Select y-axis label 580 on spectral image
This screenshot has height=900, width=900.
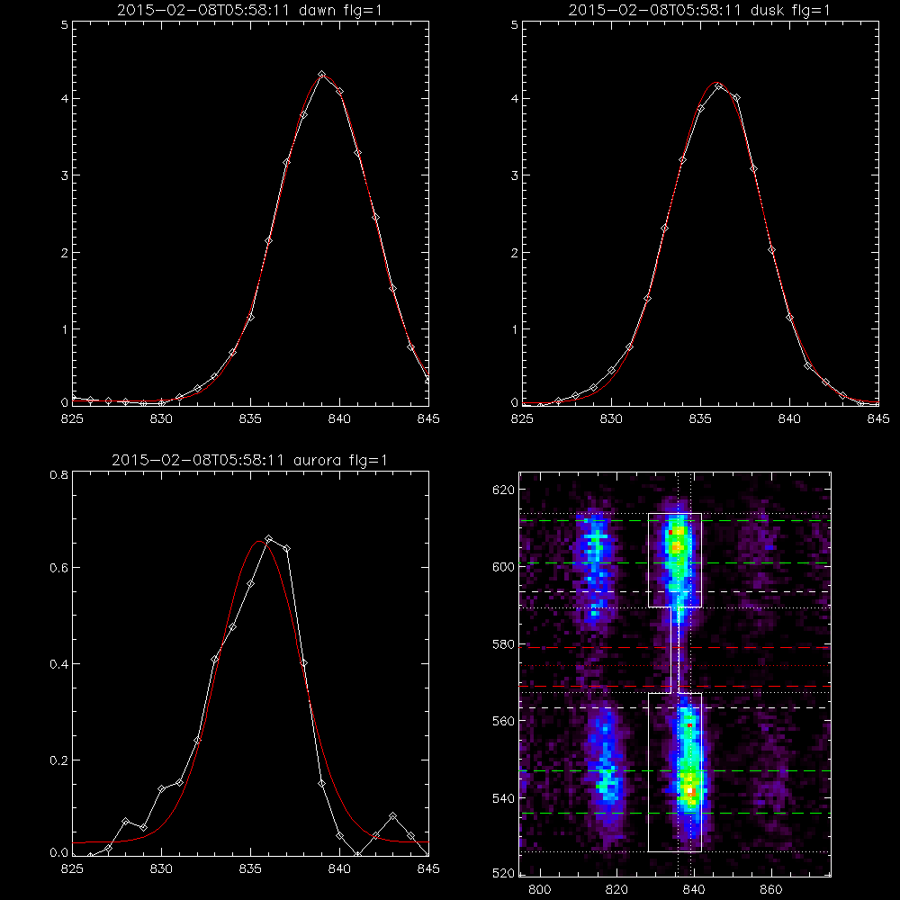point(503,644)
